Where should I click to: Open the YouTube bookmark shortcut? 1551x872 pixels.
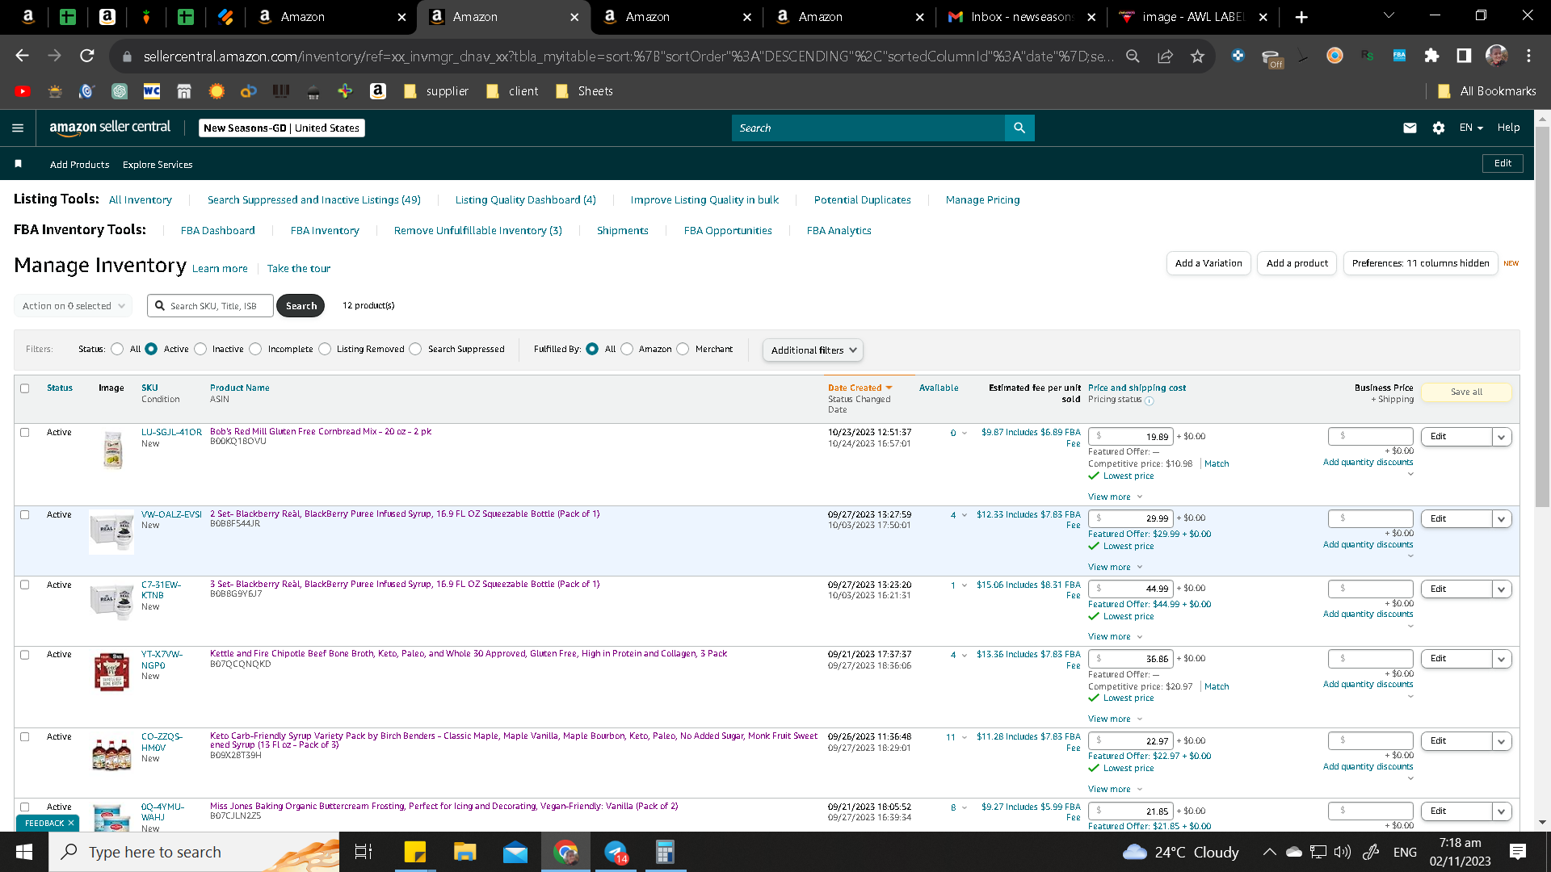coord(23,91)
